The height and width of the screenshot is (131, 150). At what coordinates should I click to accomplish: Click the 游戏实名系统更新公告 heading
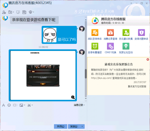[118, 64]
